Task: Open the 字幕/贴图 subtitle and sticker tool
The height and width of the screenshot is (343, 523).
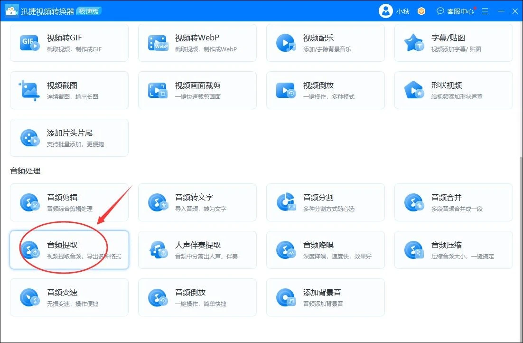Action: pyautogui.click(x=454, y=43)
